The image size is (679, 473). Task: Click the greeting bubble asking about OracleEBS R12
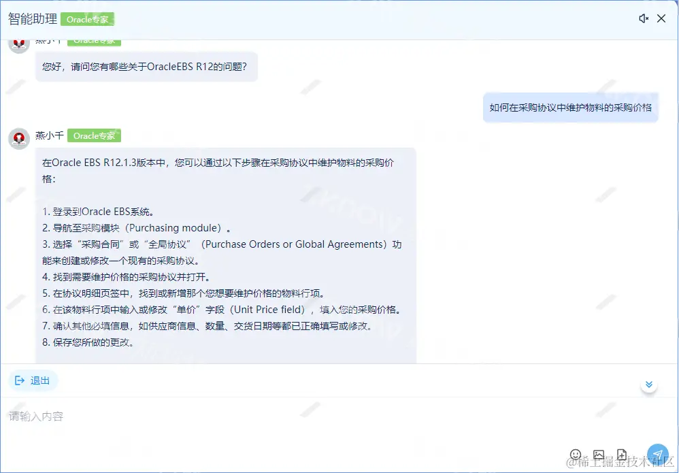(147, 67)
